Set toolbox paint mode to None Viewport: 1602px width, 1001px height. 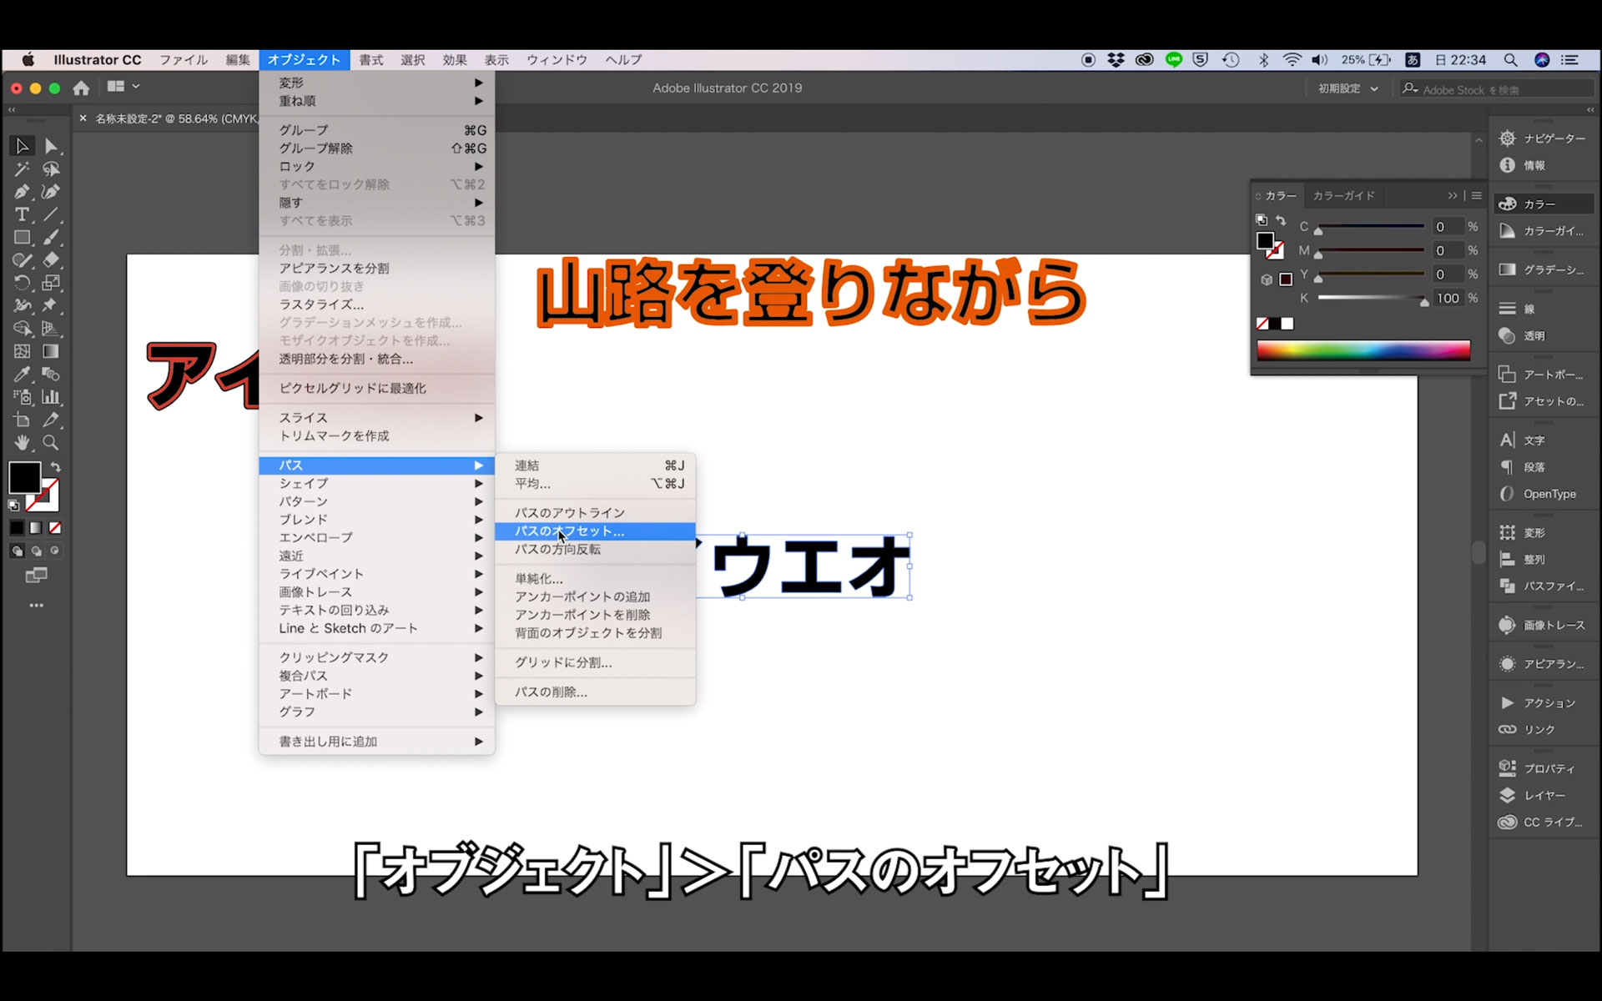tap(55, 528)
